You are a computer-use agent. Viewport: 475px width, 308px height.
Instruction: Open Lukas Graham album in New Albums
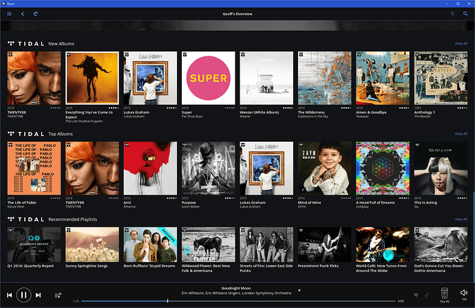pos(150,78)
